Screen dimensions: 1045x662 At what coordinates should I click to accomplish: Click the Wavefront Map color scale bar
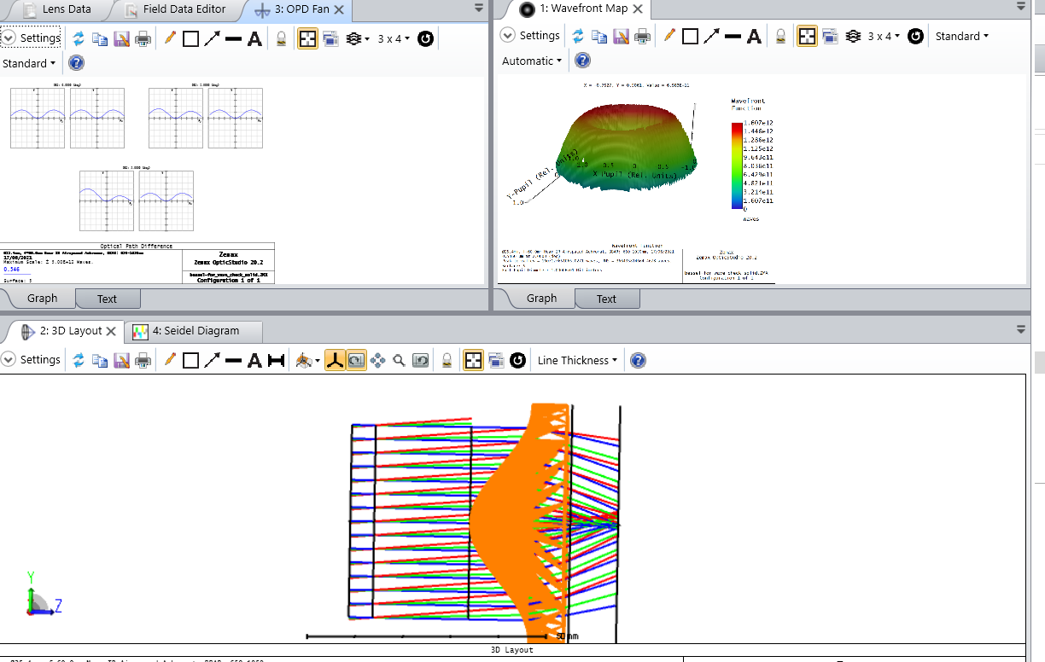(x=737, y=165)
